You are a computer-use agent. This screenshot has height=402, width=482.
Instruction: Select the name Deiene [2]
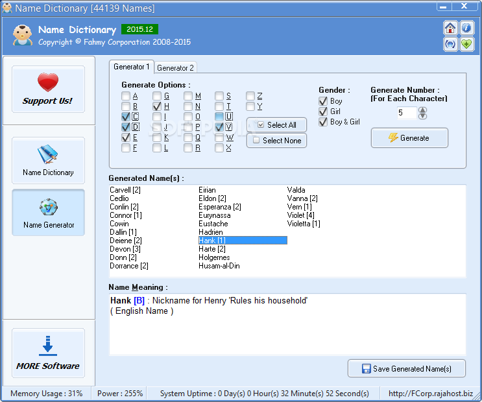(126, 241)
